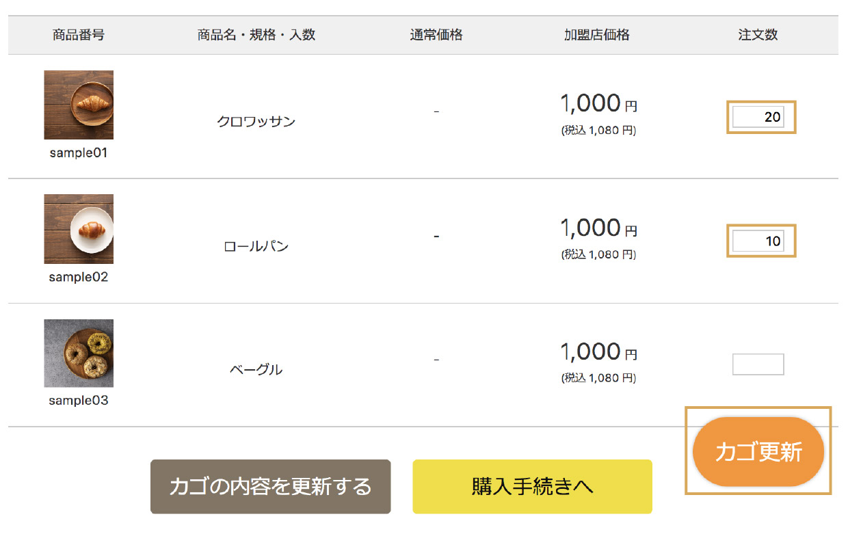The image size is (848, 534).
Task: Select the ロールパン product name text
Action: pos(256,246)
